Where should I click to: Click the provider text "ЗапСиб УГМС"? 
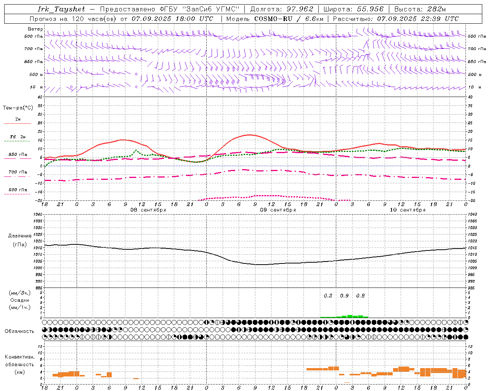[211, 9]
